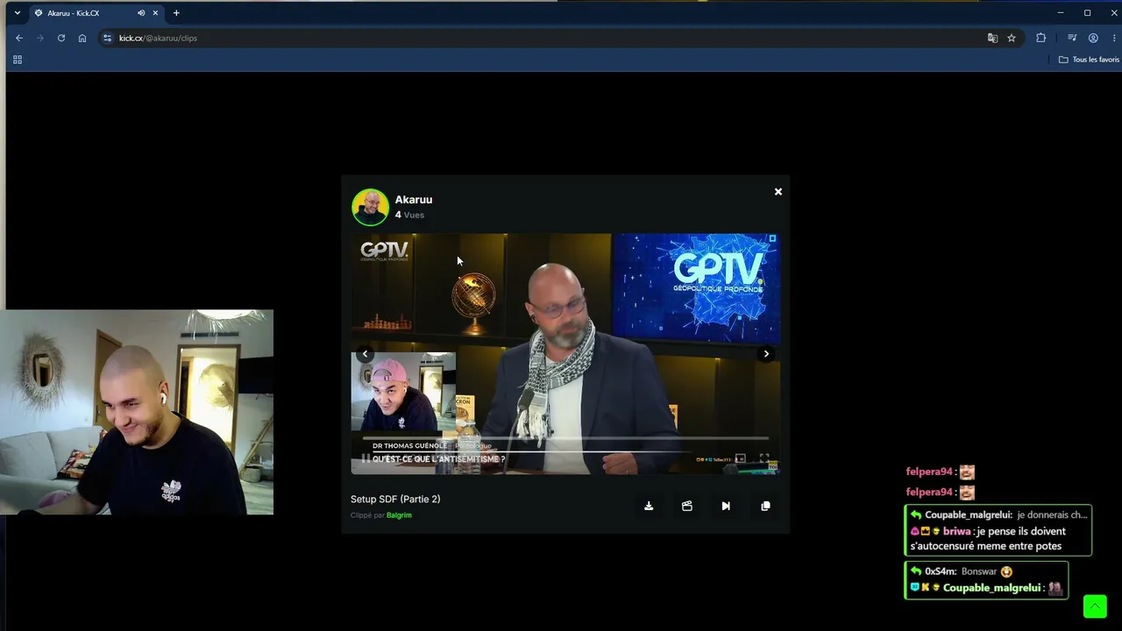Click the quoted reply from Coupable_malgrelui
Viewport: 1122px width, 631px height.
[x=999, y=514]
